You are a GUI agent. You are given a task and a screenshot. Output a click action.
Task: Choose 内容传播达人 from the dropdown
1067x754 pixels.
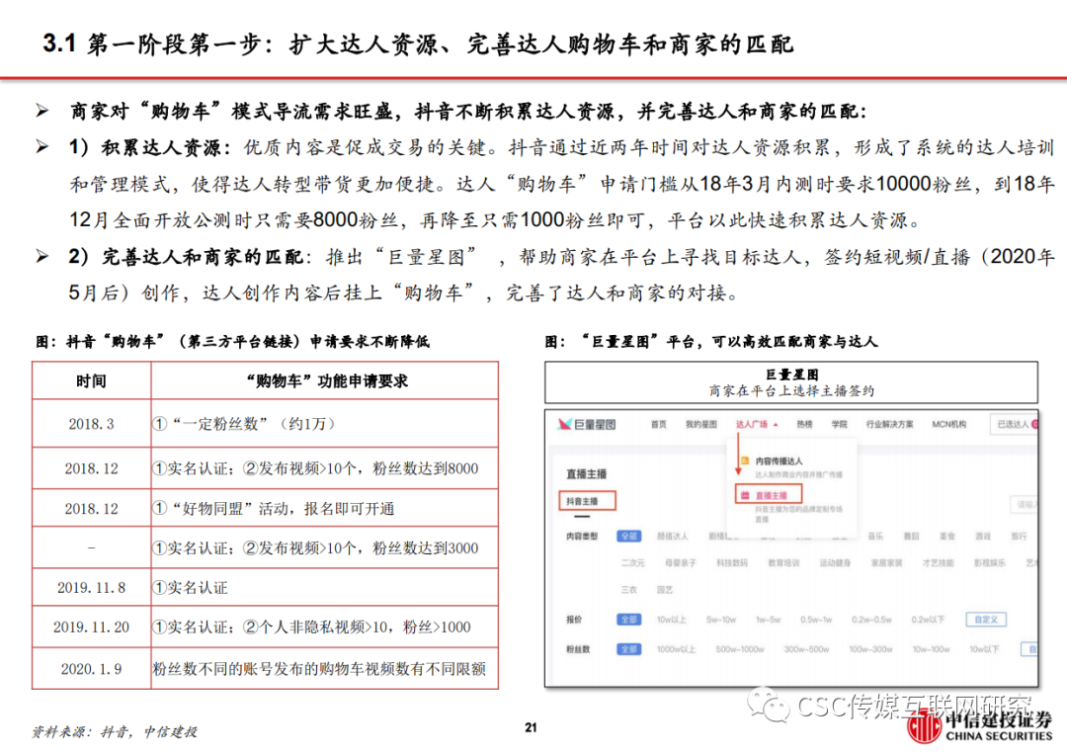pos(780,461)
